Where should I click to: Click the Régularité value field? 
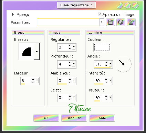(x=63, y=47)
